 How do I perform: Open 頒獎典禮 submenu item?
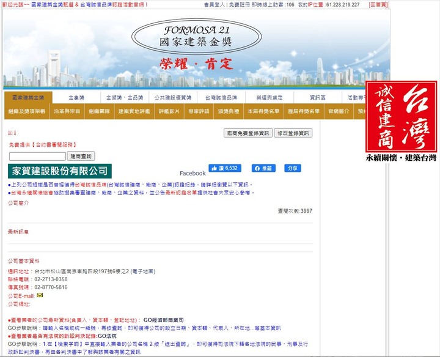pyautogui.click(x=229, y=111)
